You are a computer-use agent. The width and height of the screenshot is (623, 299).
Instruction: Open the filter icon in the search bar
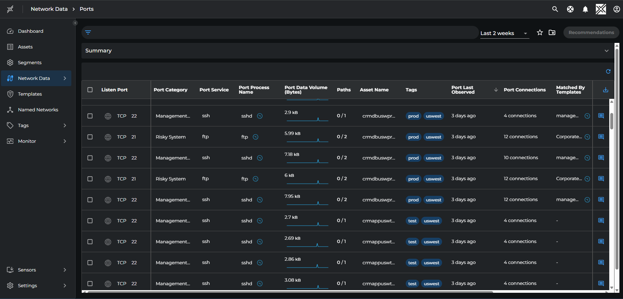(x=88, y=32)
